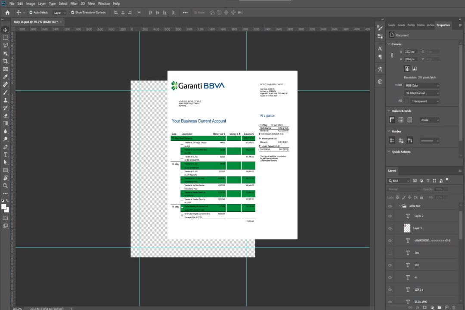This screenshot has width=465, height=310.
Task: Open the Character panel icon
Action: pos(380,49)
